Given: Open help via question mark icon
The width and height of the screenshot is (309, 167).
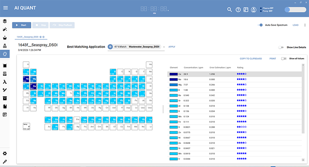Looking at the screenshot, I should 238,10.
